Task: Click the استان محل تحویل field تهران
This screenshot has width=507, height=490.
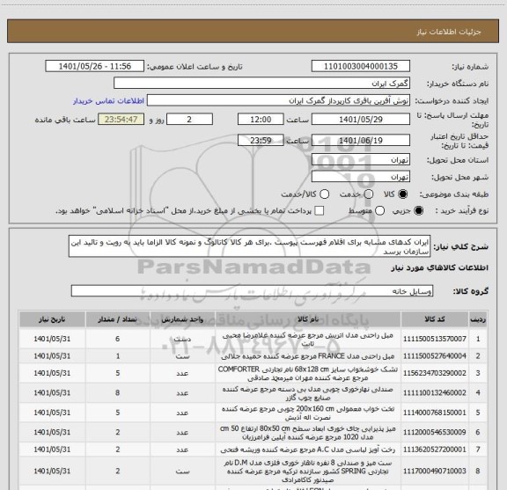Action: pyautogui.click(x=361, y=160)
